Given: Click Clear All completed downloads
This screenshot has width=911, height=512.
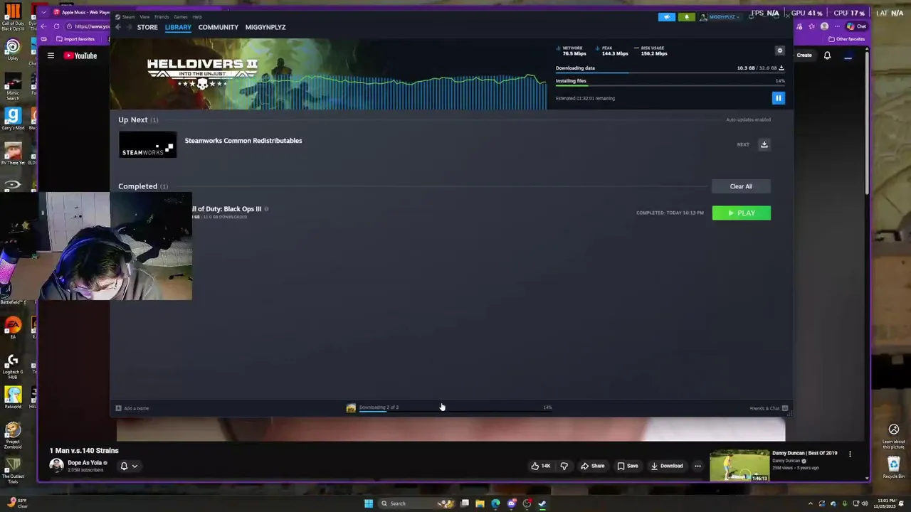Looking at the screenshot, I should (x=741, y=186).
